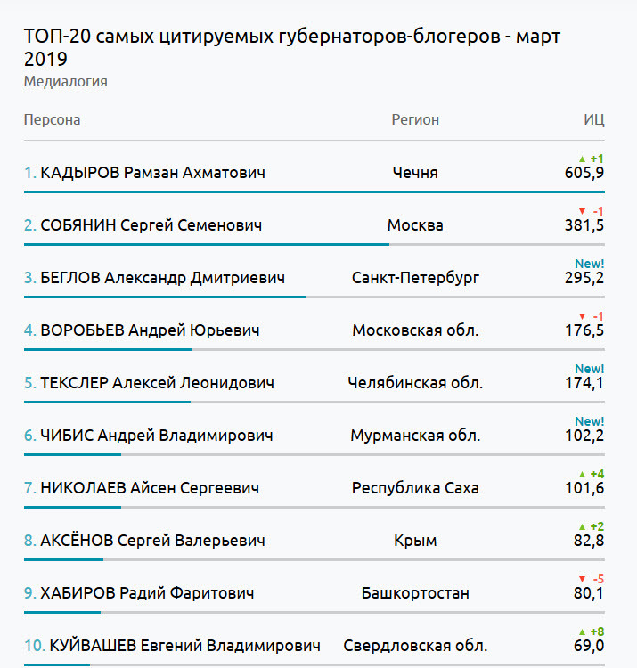Click the New! badge on Beglov's row
This screenshot has height=668, width=637.
[589, 264]
